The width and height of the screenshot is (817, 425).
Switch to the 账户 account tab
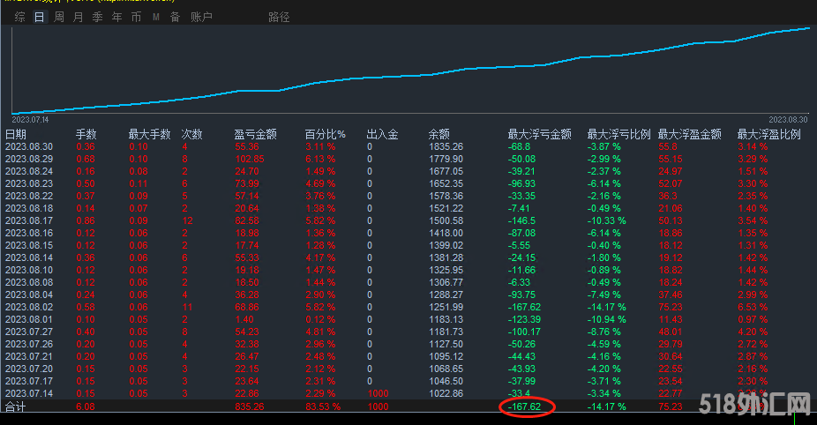[201, 17]
